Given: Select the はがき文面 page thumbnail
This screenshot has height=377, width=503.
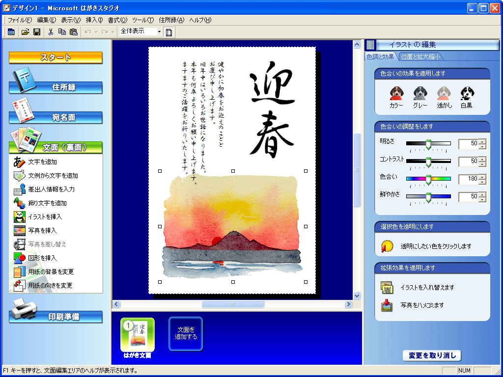Looking at the screenshot, I should point(138,336).
